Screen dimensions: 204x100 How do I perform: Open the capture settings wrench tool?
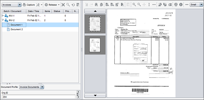tap(38, 5)
